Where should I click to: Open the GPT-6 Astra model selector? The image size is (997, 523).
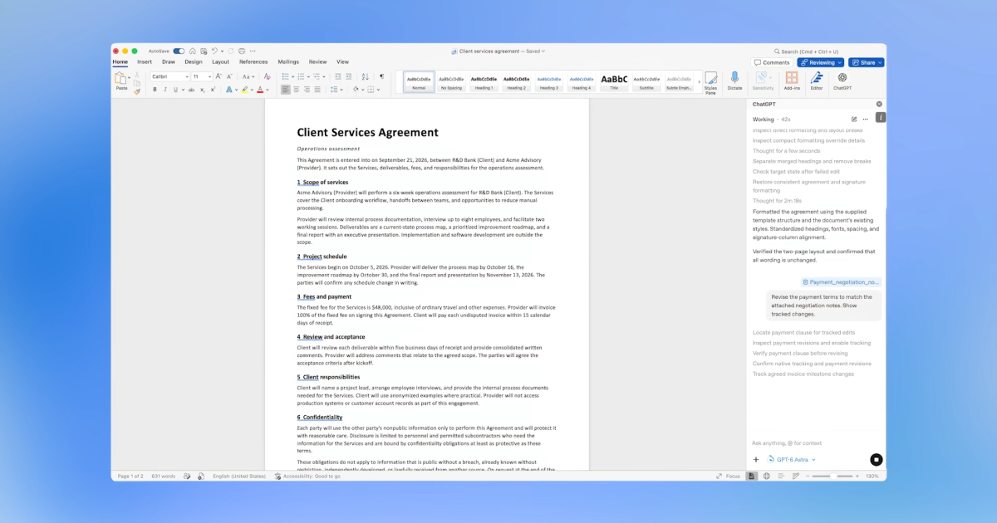791,459
